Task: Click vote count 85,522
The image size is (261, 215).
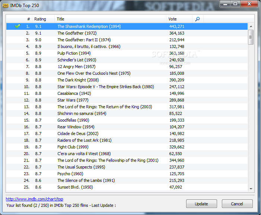Action: pyautogui.click(x=176, y=113)
